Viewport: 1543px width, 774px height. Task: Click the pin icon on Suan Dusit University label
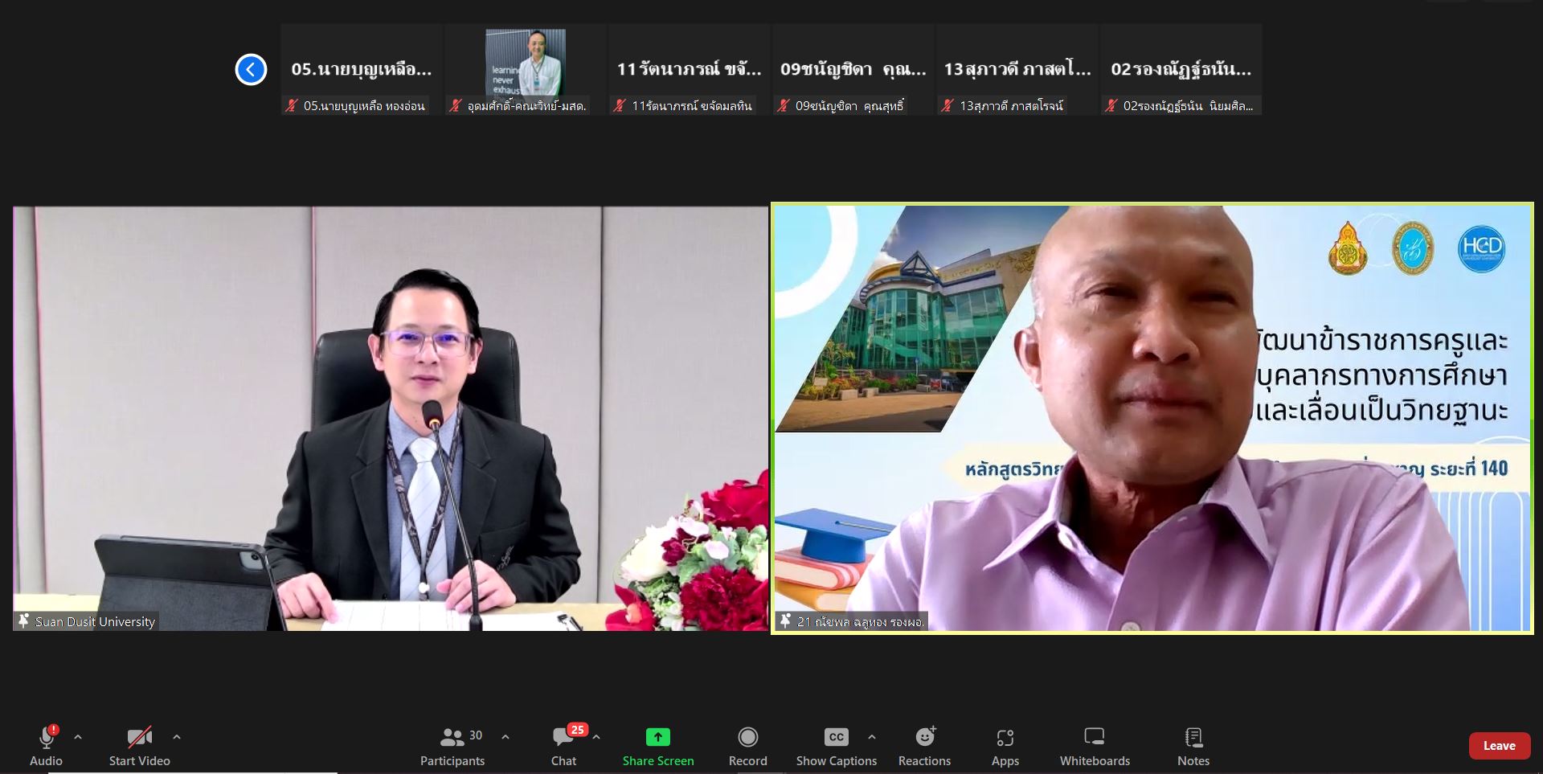pos(23,621)
